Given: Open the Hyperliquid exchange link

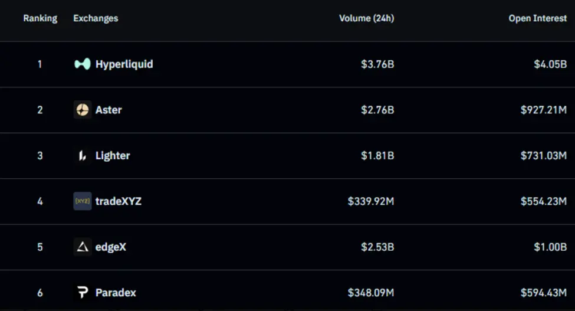Looking at the screenshot, I should [124, 64].
